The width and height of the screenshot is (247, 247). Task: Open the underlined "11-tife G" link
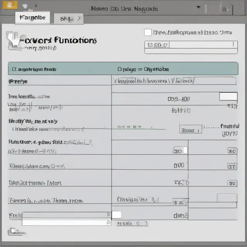(x=132, y=224)
